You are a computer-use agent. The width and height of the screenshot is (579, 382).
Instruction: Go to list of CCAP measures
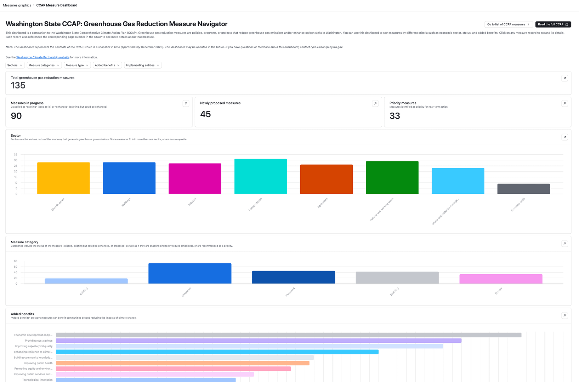pyautogui.click(x=509, y=24)
